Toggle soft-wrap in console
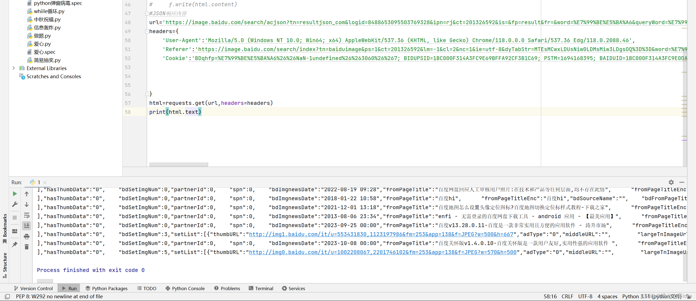 27,215
